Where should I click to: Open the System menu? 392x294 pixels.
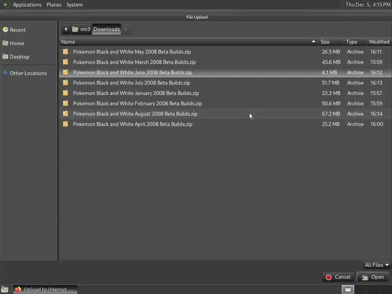tap(75, 5)
